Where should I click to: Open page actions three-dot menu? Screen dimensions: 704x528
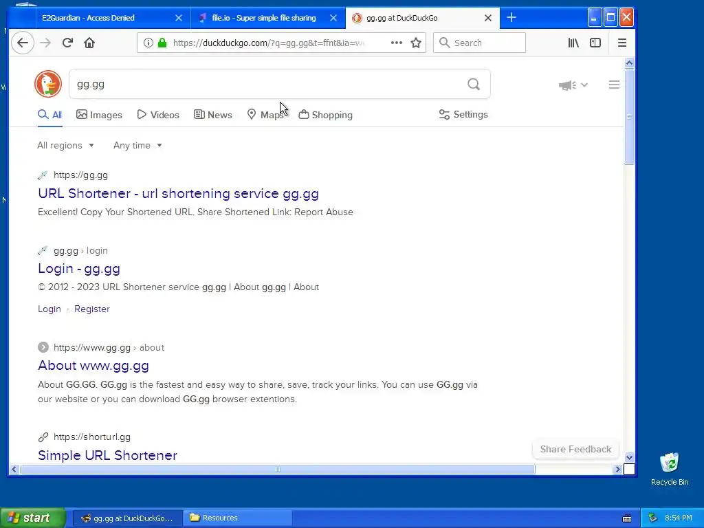pyautogui.click(x=397, y=43)
